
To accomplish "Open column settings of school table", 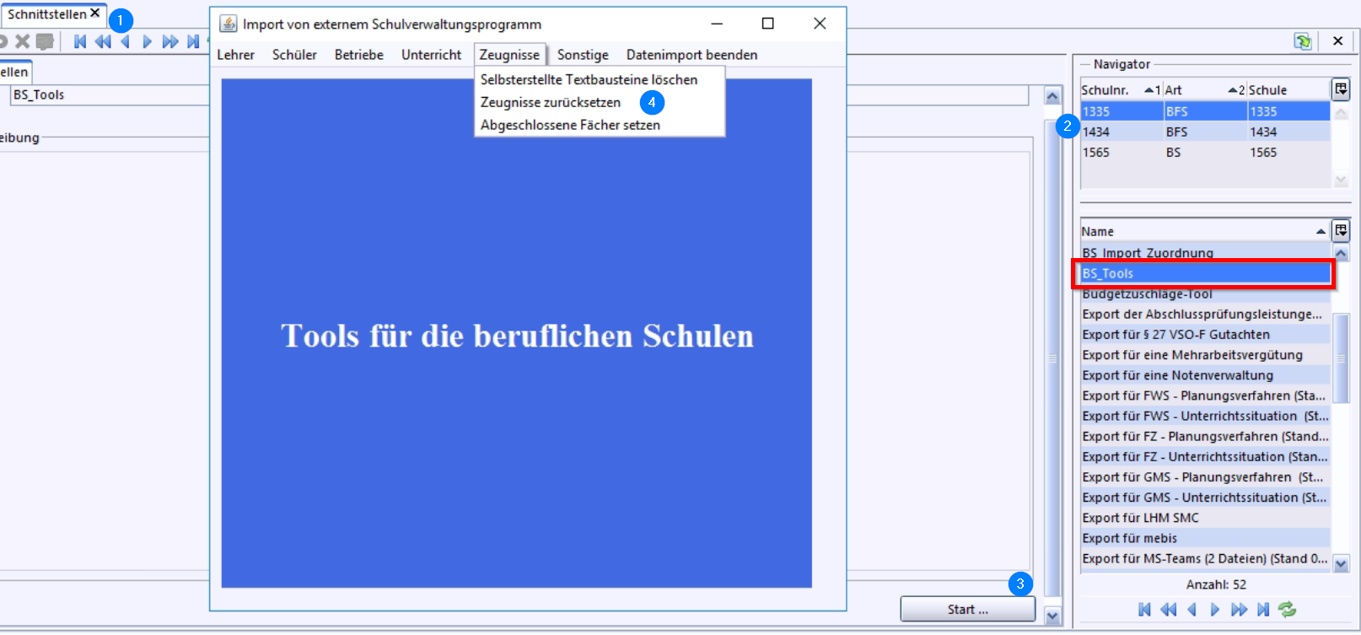I will (1341, 89).
